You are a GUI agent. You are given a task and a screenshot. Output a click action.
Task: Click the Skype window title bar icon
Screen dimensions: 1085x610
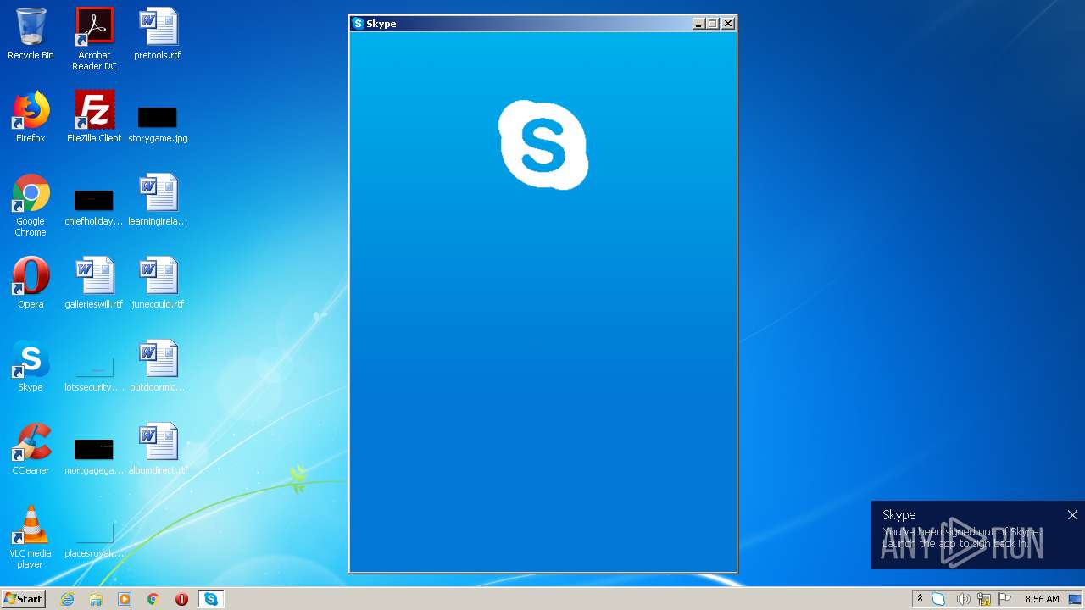pyautogui.click(x=358, y=24)
